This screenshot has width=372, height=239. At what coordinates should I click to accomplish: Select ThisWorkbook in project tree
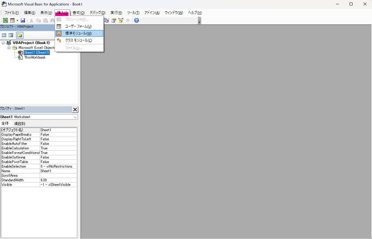(x=35, y=57)
